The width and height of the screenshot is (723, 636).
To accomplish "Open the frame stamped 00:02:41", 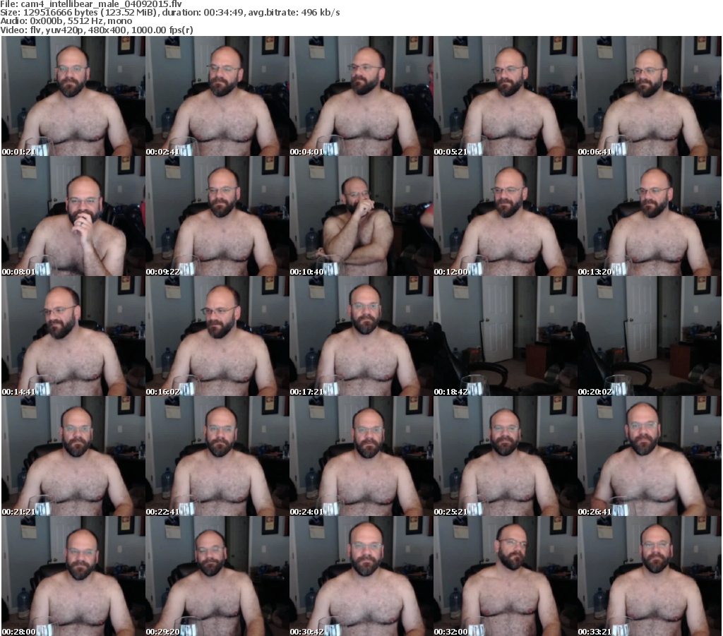I will (217, 96).
